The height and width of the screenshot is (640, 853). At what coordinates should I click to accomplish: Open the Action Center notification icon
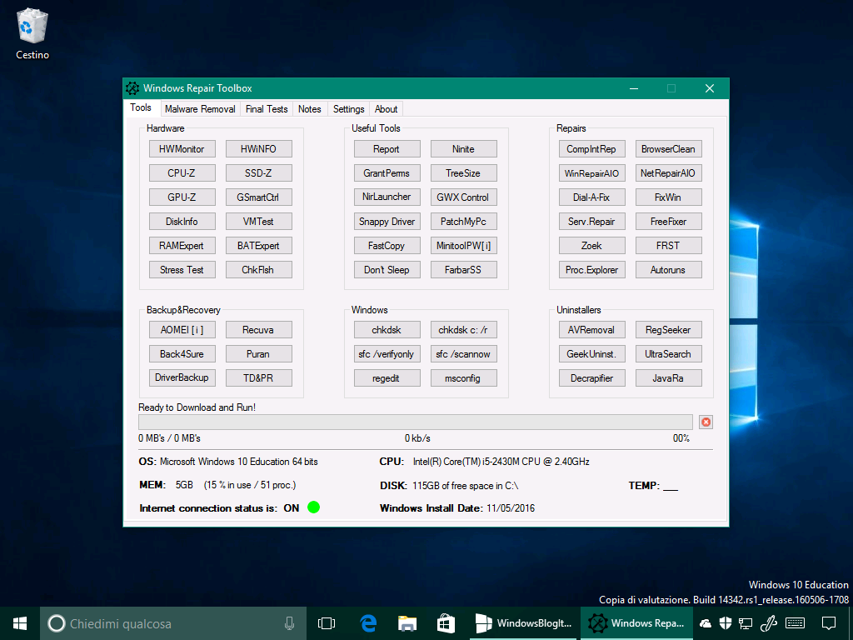point(829,623)
